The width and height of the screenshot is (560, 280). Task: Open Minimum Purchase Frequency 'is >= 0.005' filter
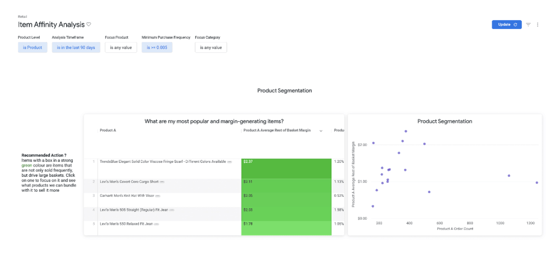pyautogui.click(x=157, y=47)
